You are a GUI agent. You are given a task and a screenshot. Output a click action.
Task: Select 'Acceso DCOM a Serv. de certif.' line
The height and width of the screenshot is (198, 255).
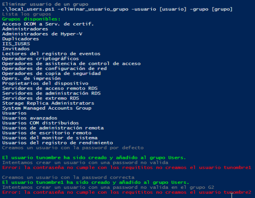[x=48, y=24]
